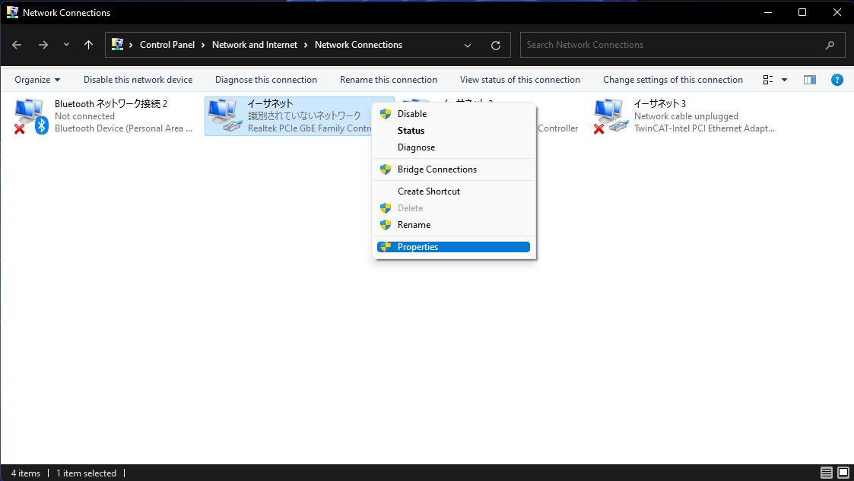Screen dimensions: 854x481
Task: Open the Help question mark icon
Action: [837, 80]
